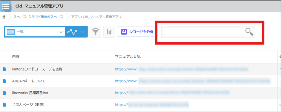Open the filter funnel icon
The width and height of the screenshot is (281, 112).
pos(95,32)
